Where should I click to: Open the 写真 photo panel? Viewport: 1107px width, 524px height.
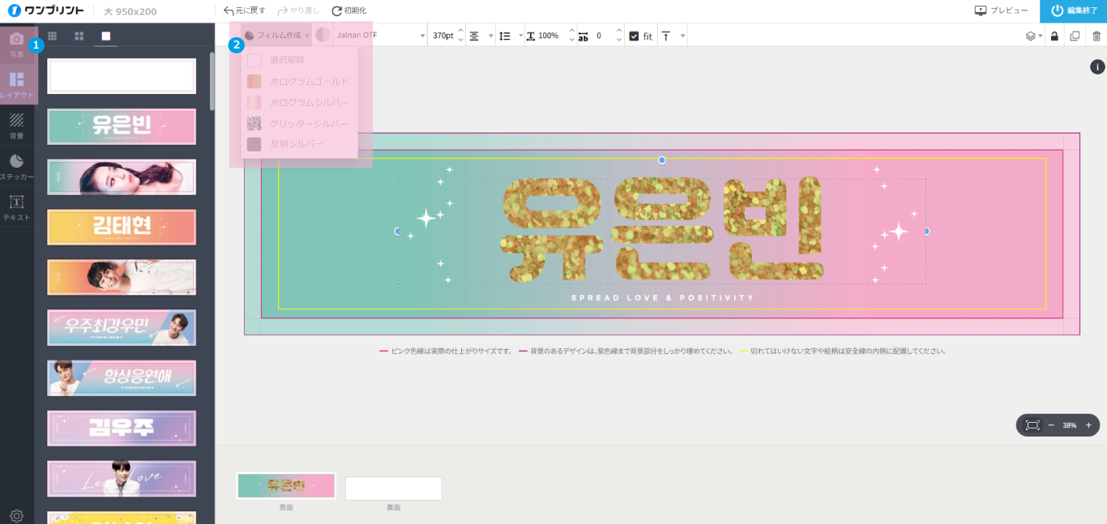click(16, 44)
